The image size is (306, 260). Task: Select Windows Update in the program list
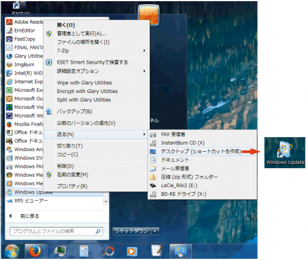coord(54,192)
